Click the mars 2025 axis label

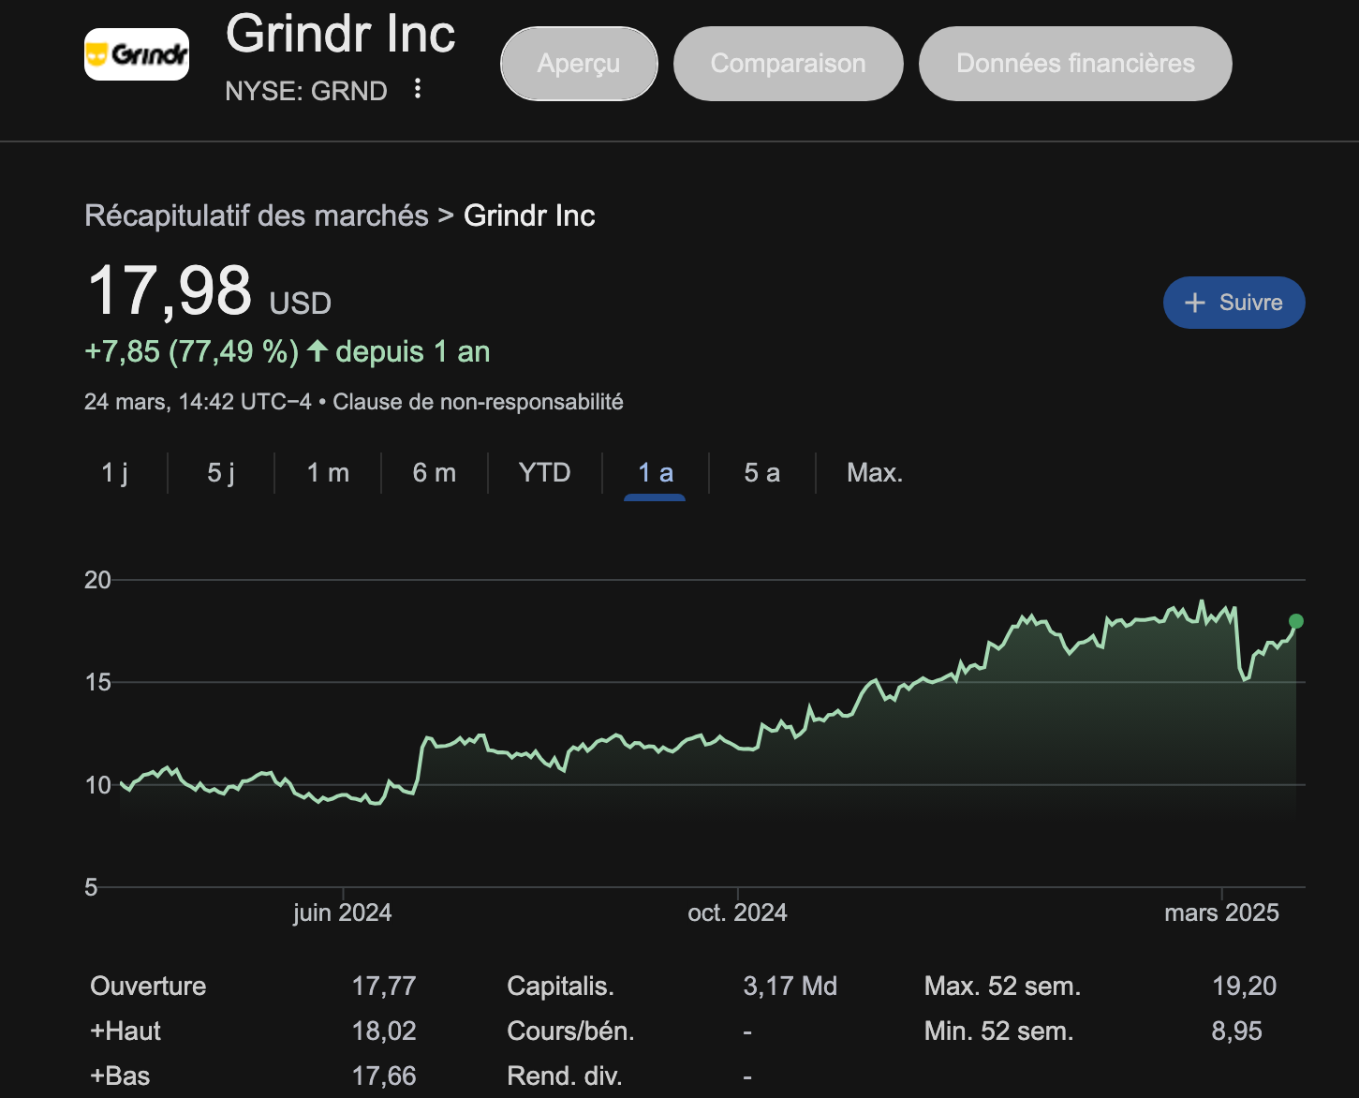point(1221,913)
